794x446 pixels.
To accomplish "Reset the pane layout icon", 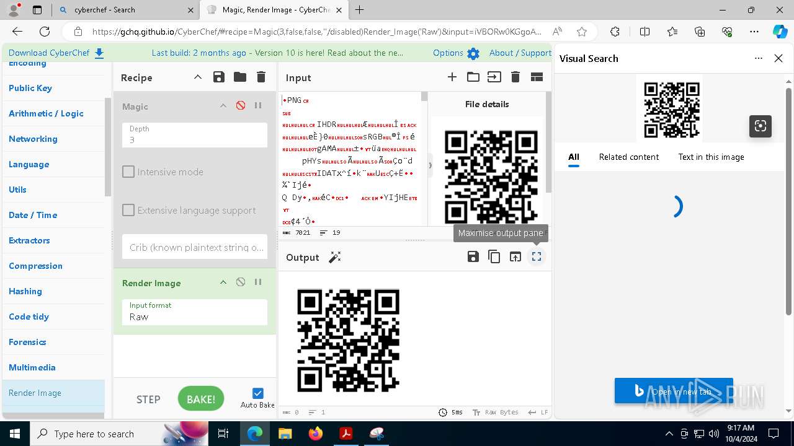I will 537,77.
